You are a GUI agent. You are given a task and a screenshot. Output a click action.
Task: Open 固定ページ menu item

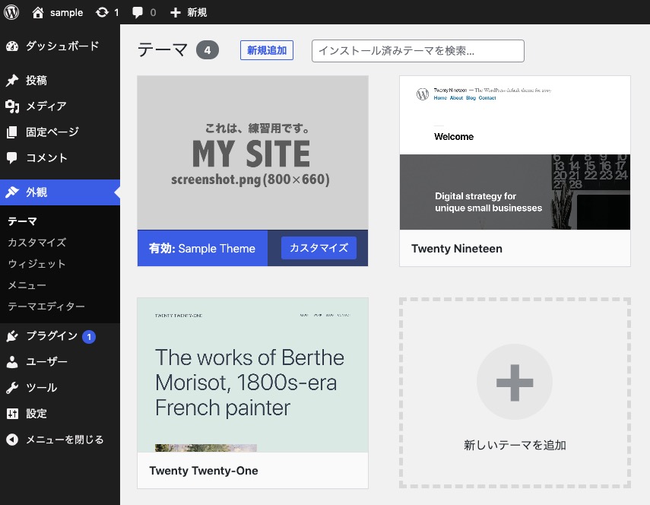(x=60, y=132)
